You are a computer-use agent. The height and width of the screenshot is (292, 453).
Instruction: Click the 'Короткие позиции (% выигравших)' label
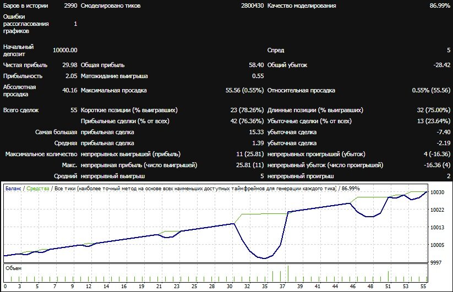[x=129, y=110]
